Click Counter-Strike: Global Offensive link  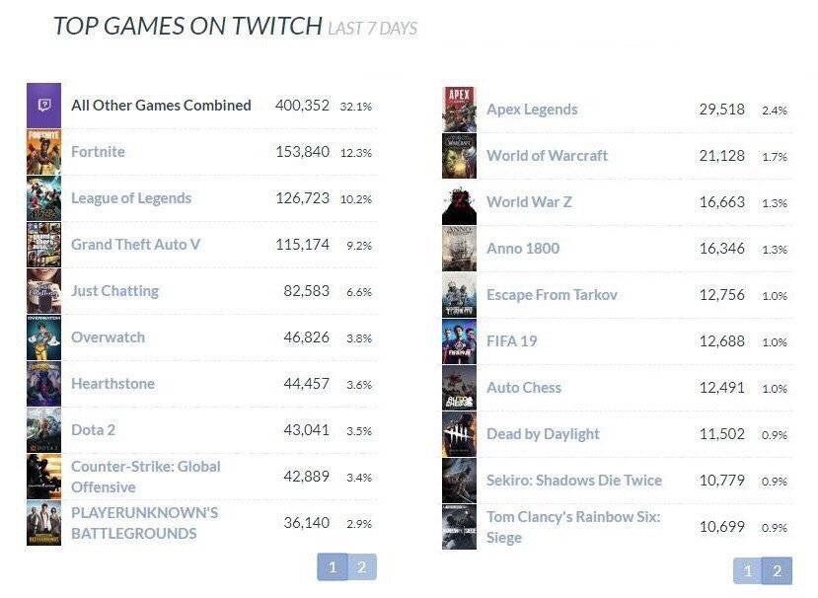coord(146,477)
